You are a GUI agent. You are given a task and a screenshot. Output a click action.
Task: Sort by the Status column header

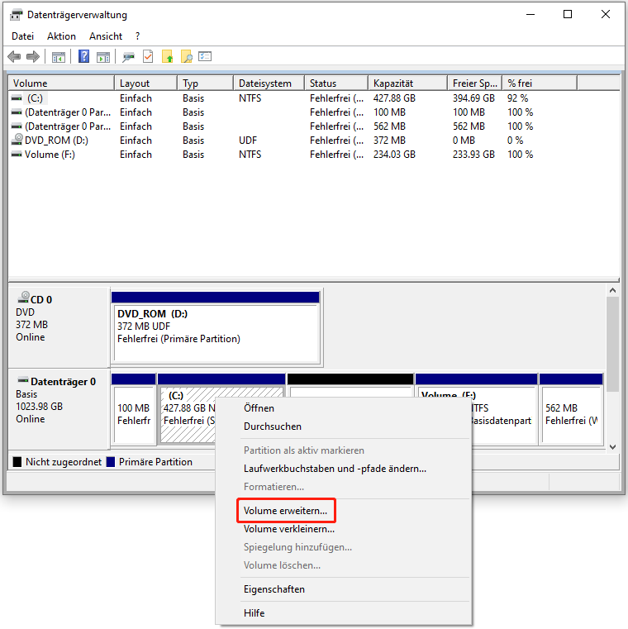tap(336, 83)
